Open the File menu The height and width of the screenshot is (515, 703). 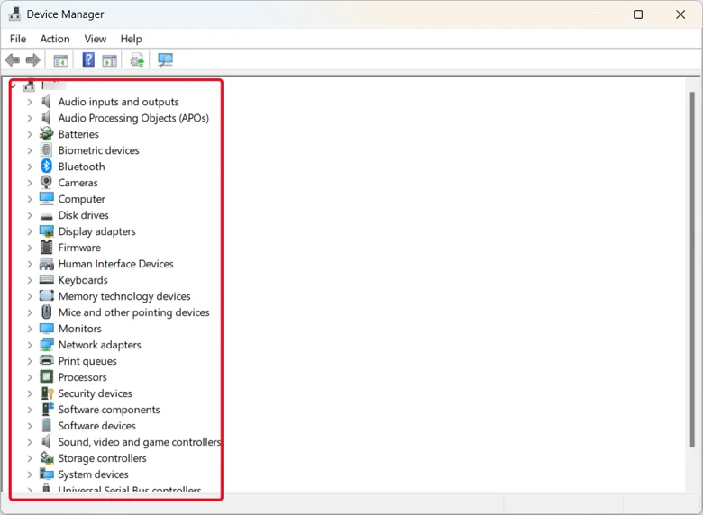[x=18, y=39]
